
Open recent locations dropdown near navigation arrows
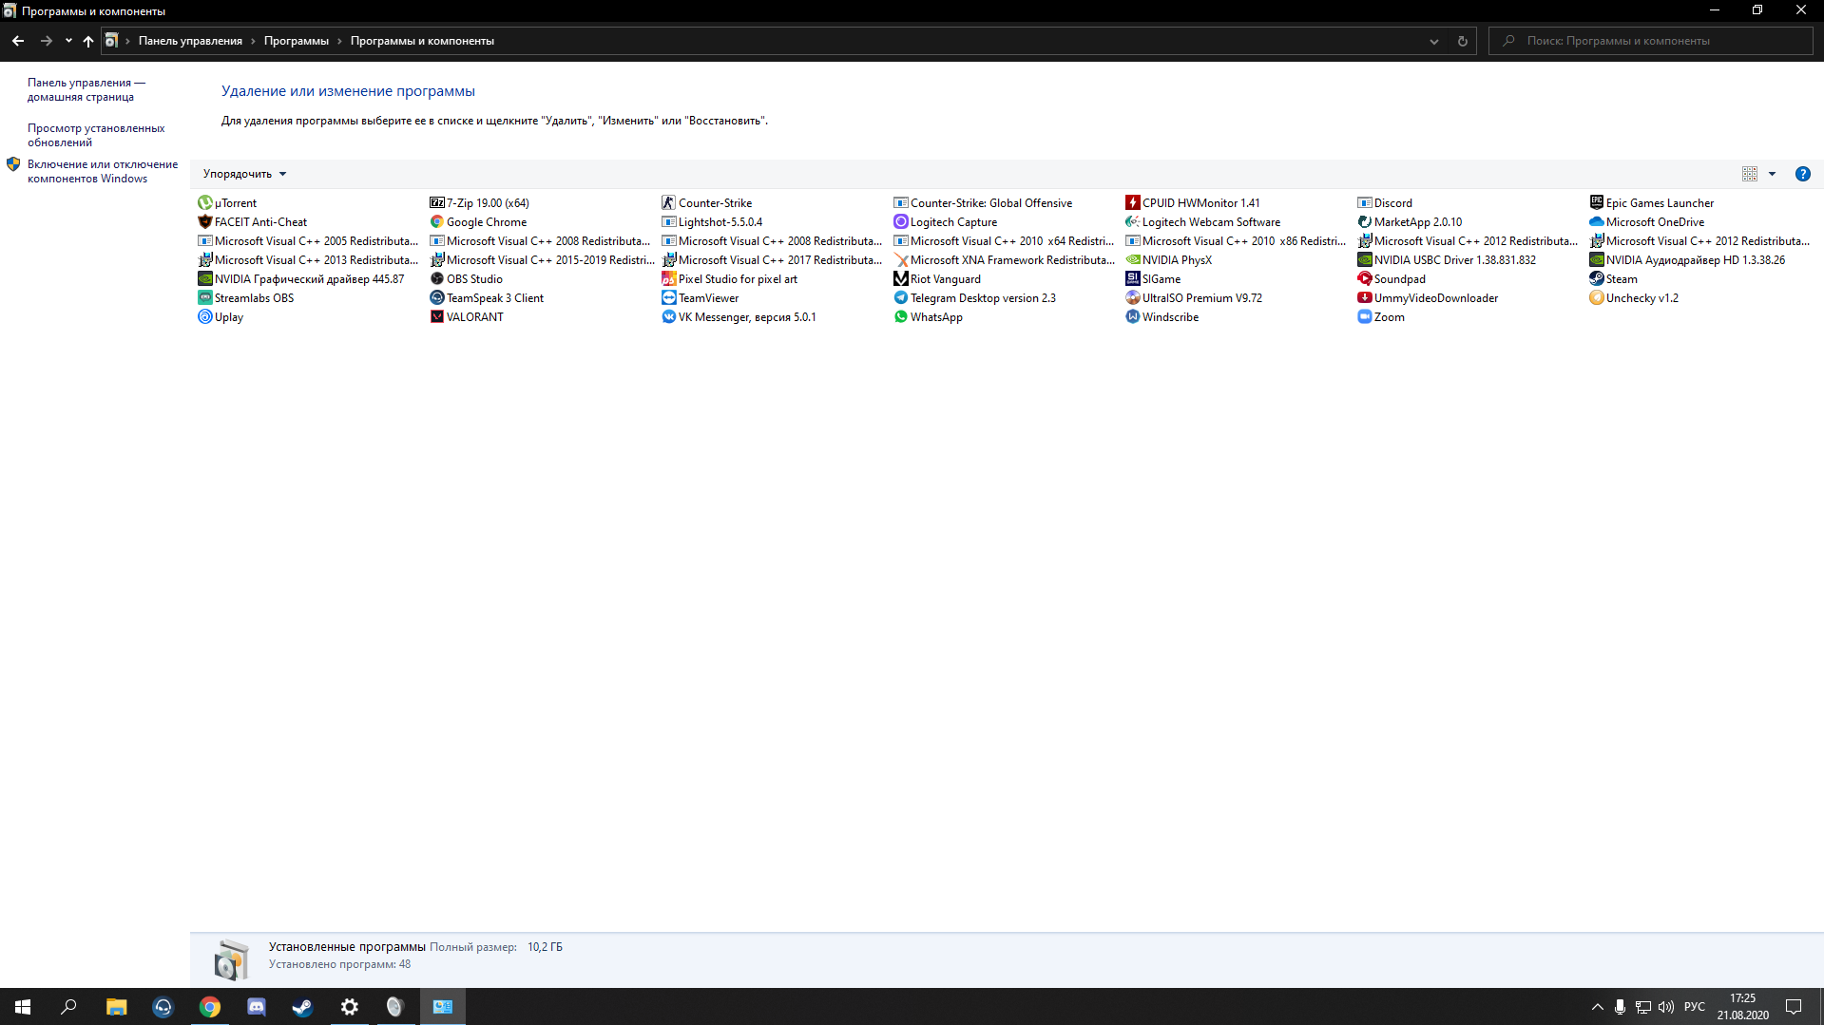pyautogui.click(x=68, y=41)
